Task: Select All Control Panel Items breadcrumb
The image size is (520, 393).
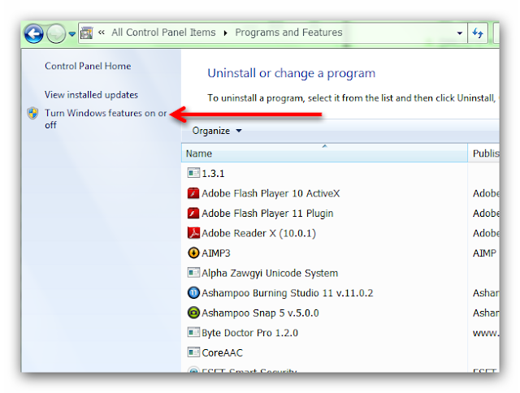Action: click(x=163, y=32)
